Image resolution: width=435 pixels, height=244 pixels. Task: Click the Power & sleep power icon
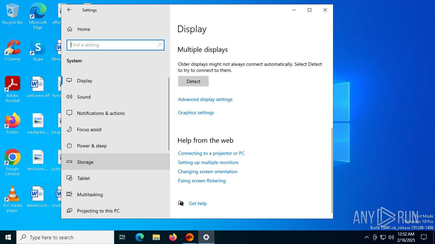click(69, 146)
